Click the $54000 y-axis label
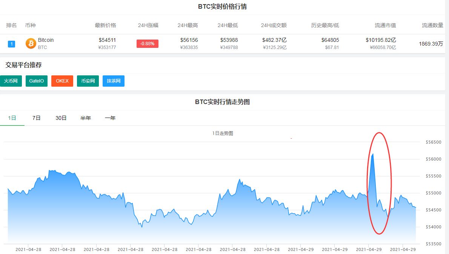449x254 pixels. pyautogui.click(x=434, y=227)
